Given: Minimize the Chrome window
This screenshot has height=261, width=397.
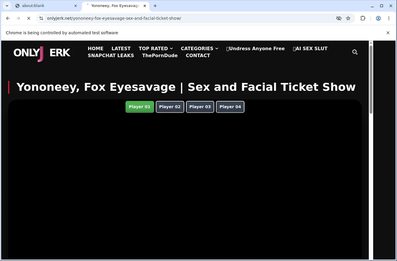Looking at the screenshot, I should (x=373, y=6).
